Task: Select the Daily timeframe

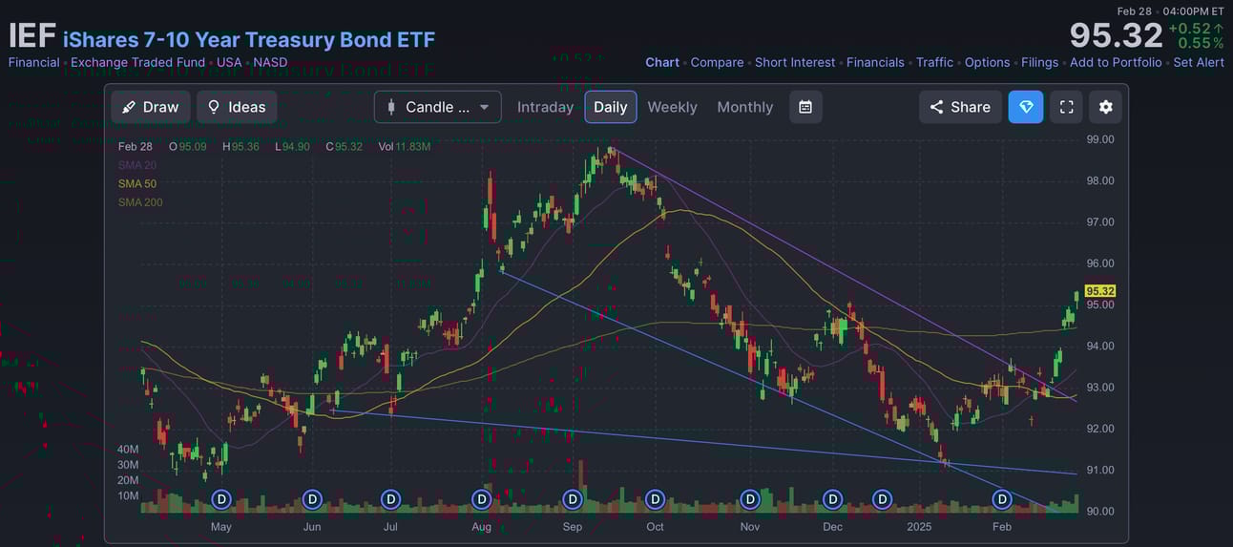Action: click(x=611, y=107)
